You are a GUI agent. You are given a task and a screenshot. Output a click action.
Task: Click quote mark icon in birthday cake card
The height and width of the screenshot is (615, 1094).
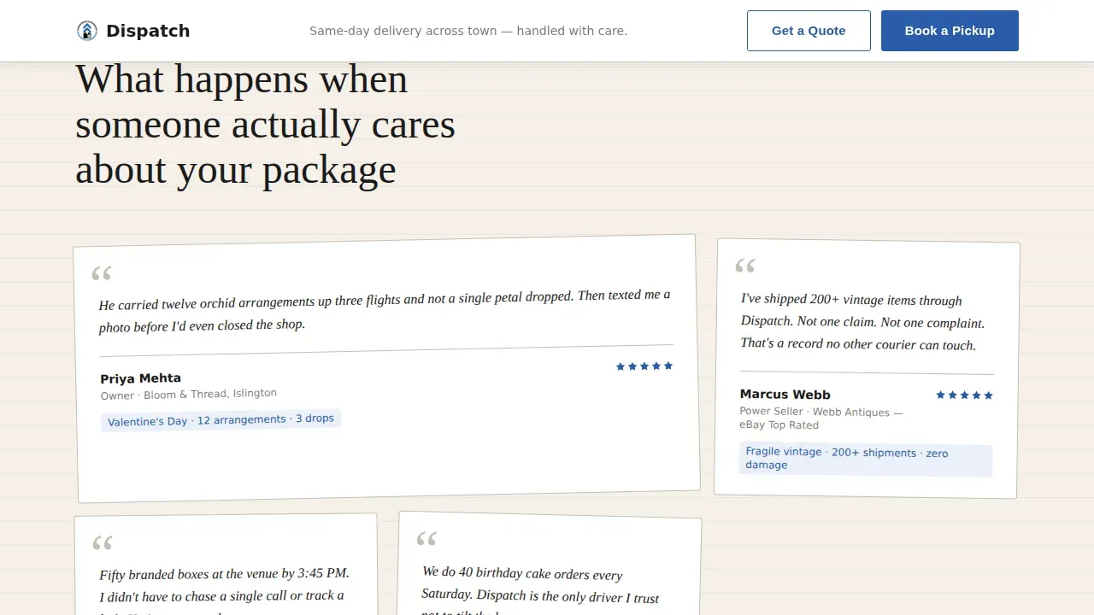[426, 539]
